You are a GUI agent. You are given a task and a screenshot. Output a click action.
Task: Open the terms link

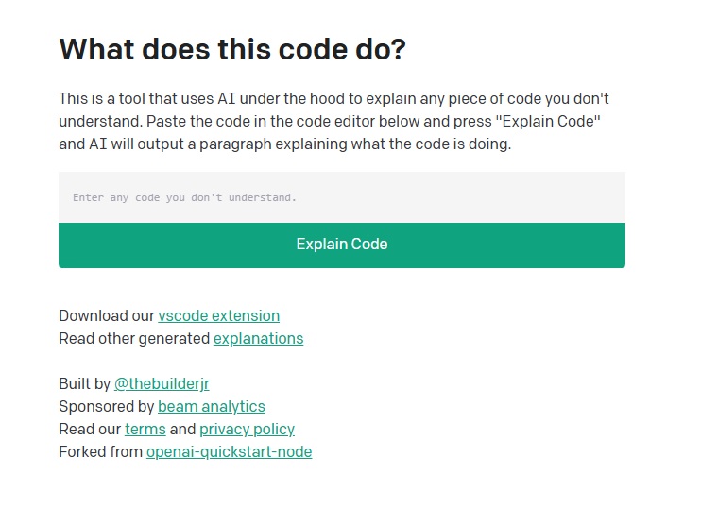(145, 429)
